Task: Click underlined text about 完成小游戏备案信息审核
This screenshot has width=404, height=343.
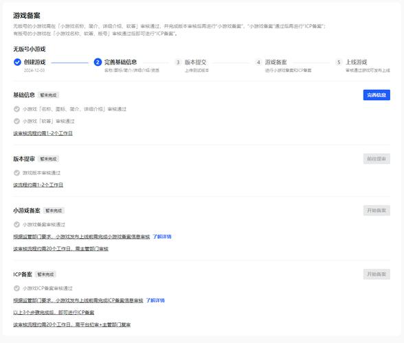Action: coord(81,237)
